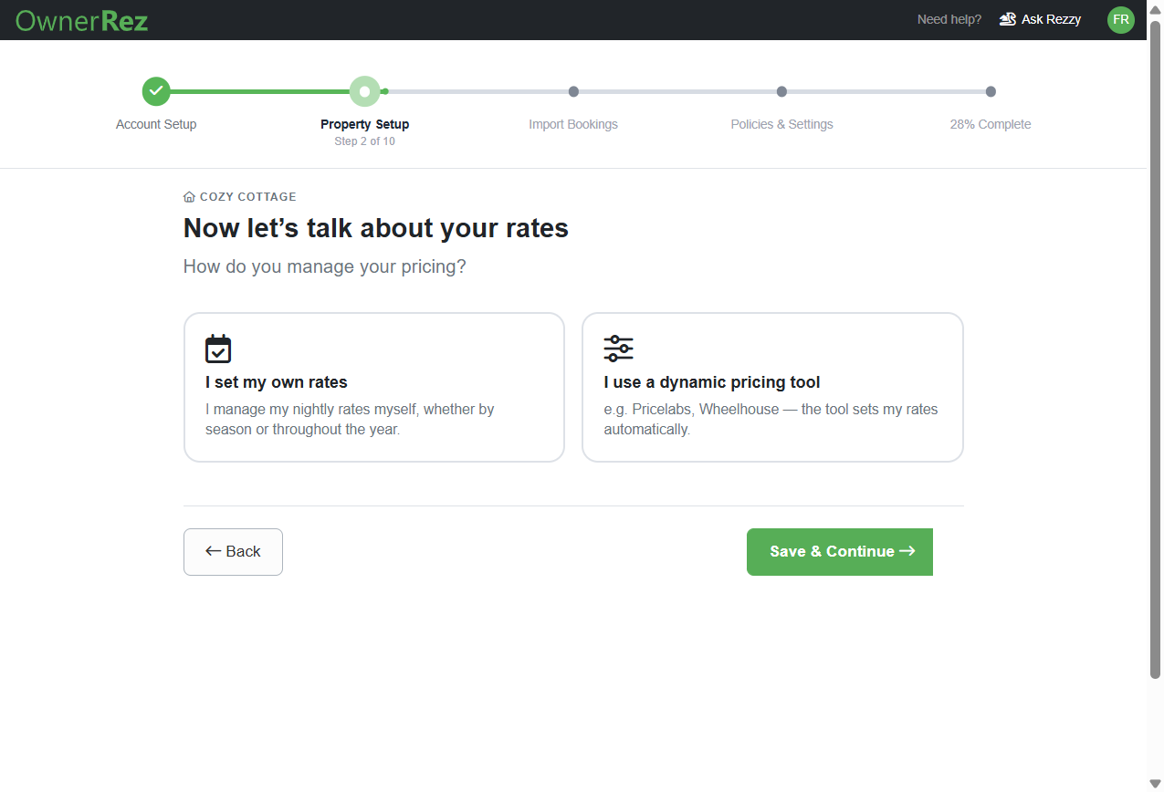Click the Pricelabs, Wheelhouse description text
The width and height of the screenshot is (1164, 792).
(771, 419)
